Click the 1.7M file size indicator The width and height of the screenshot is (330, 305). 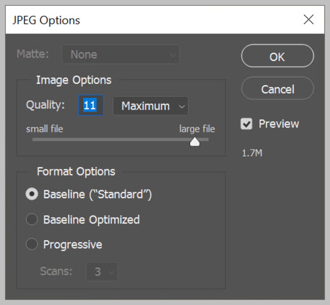click(x=252, y=153)
